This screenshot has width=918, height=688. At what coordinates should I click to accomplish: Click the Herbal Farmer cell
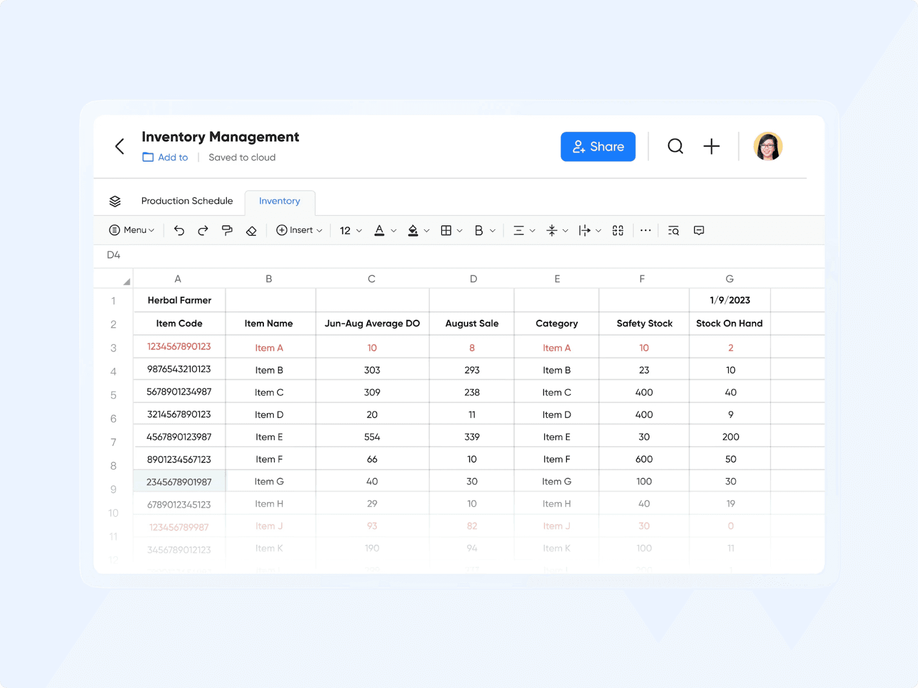[180, 300]
